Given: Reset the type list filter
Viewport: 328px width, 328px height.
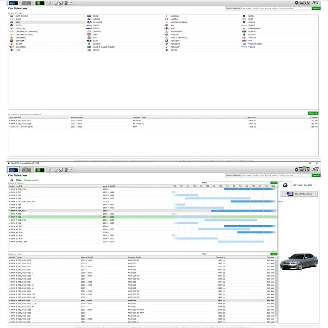Looking at the screenshot, I should click(x=274, y=254).
